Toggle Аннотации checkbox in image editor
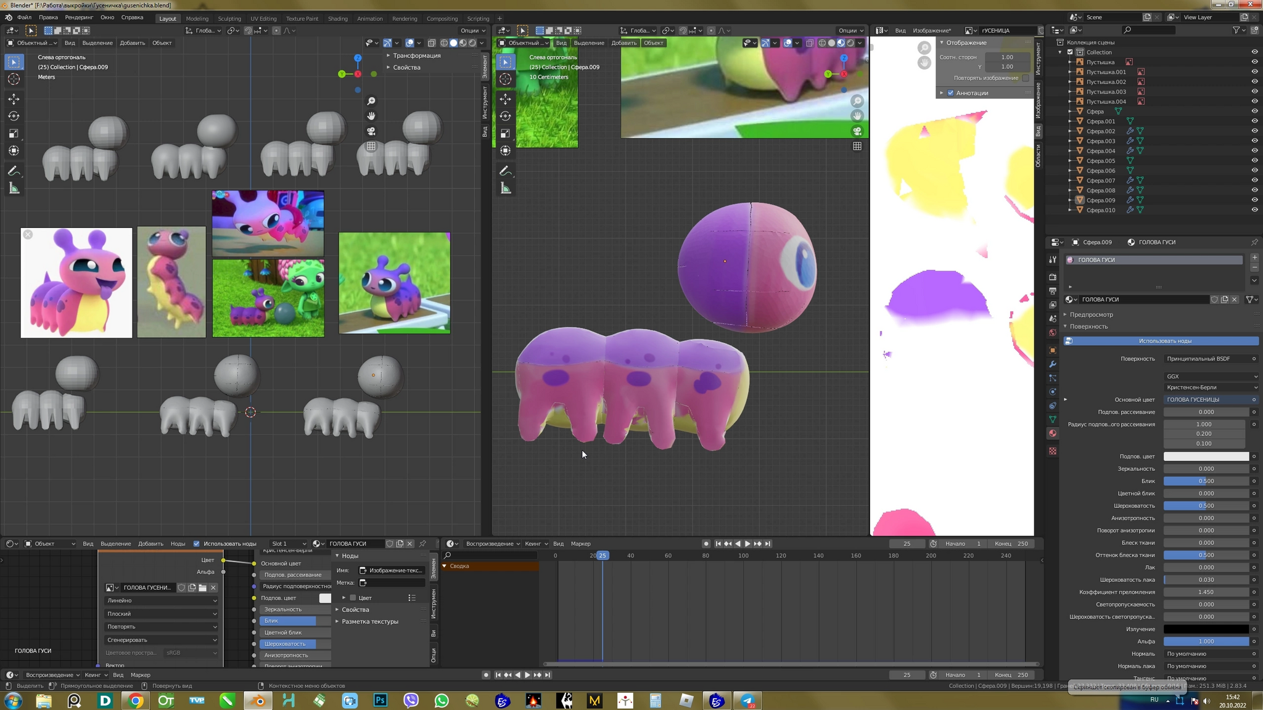Screen dimensions: 1263x710 (x=951, y=93)
